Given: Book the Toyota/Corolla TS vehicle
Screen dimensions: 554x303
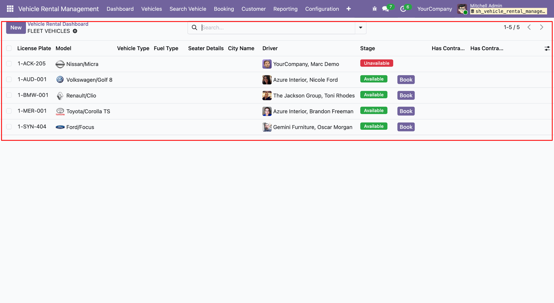Looking at the screenshot, I should click(x=406, y=111).
